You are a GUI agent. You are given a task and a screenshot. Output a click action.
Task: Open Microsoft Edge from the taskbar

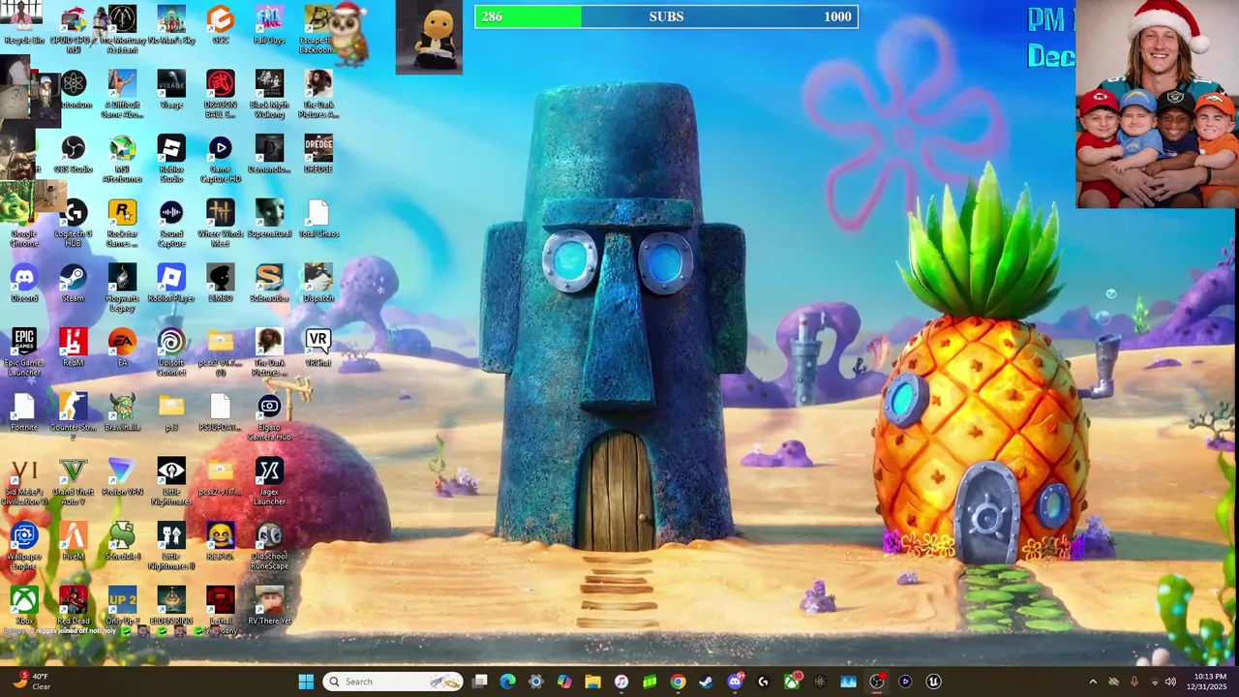click(507, 682)
